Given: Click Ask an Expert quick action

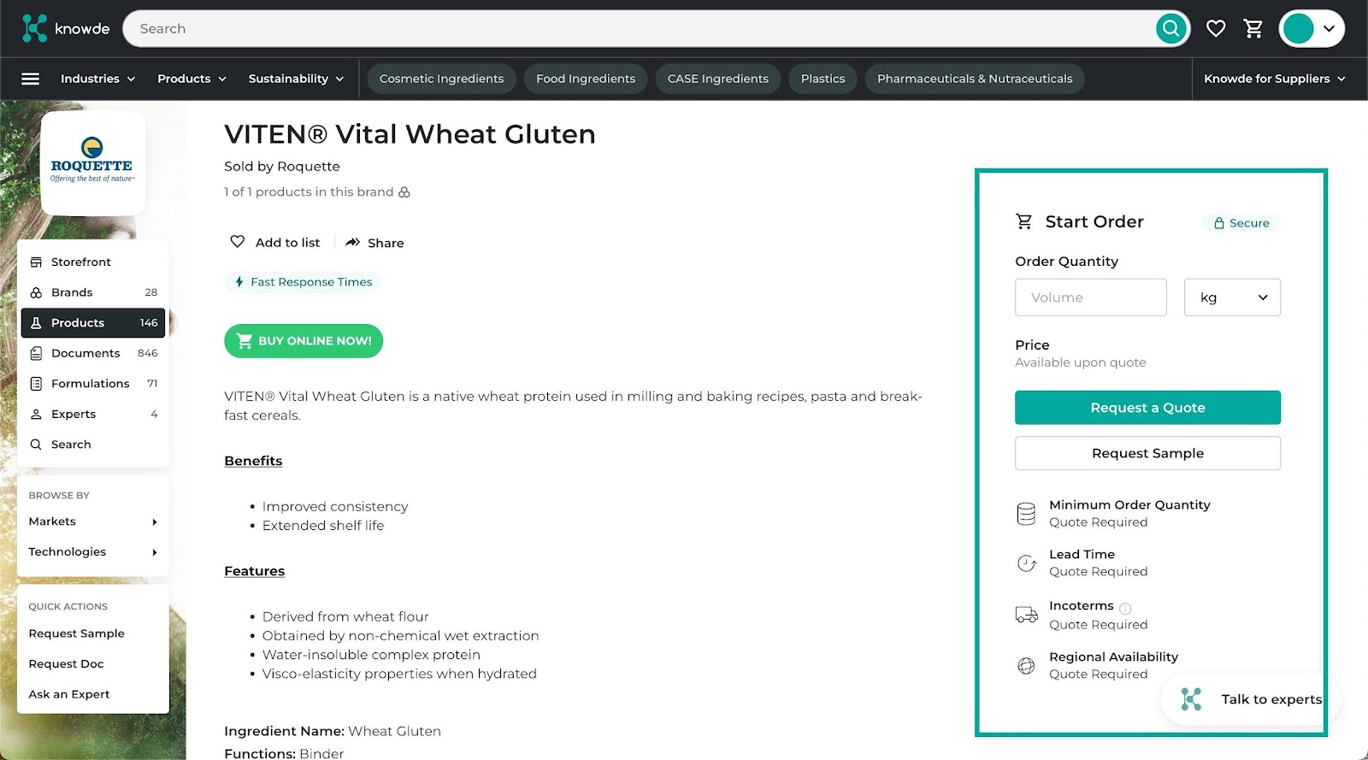Looking at the screenshot, I should tap(69, 694).
